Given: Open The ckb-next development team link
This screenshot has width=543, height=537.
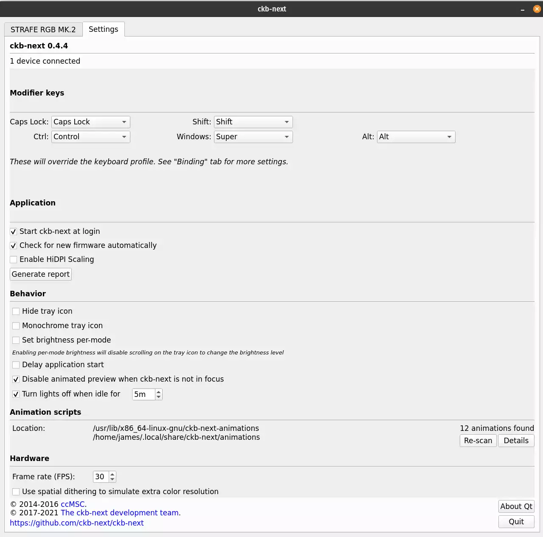Looking at the screenshot, I should (120, 513).
